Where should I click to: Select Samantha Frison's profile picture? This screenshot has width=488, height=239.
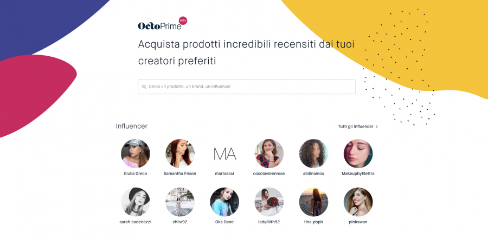tap(180, 154)
